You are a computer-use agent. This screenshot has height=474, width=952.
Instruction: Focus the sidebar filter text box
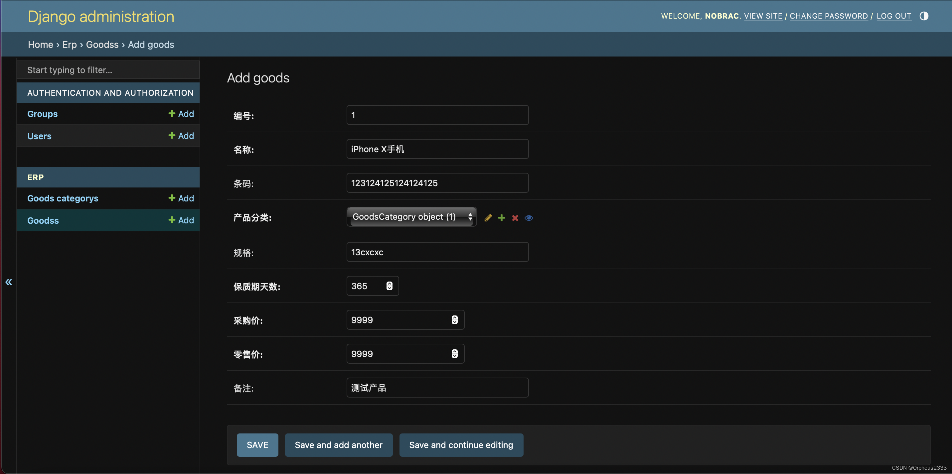point(108,70)
